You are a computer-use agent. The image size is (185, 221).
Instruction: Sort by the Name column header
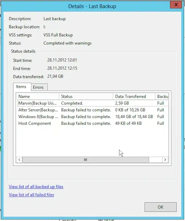[x=38, y=97]
